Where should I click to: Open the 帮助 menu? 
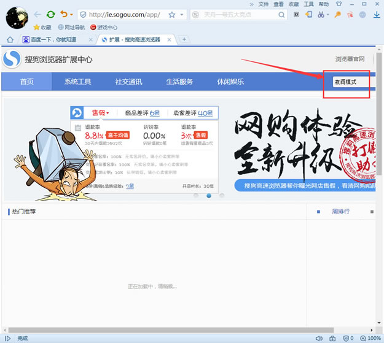point(324,4)
